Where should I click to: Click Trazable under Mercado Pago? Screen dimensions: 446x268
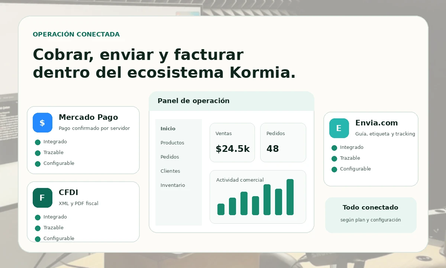[54, 153]
